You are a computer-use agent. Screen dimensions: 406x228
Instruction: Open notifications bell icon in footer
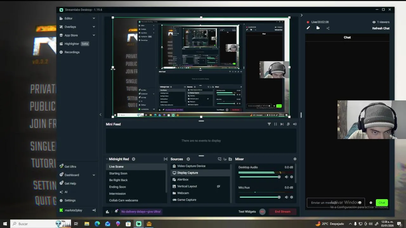coord(116,211)
